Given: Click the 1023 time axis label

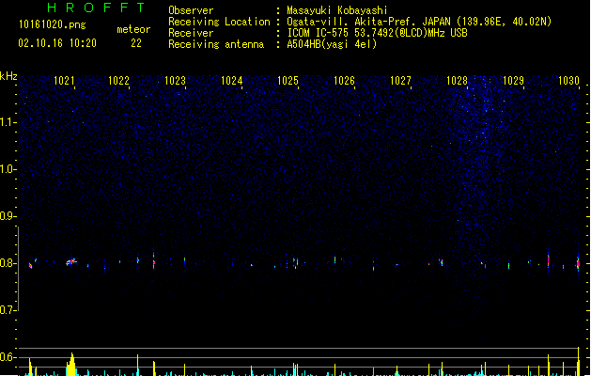Looking at the screenshot, I should coord(176,81).
